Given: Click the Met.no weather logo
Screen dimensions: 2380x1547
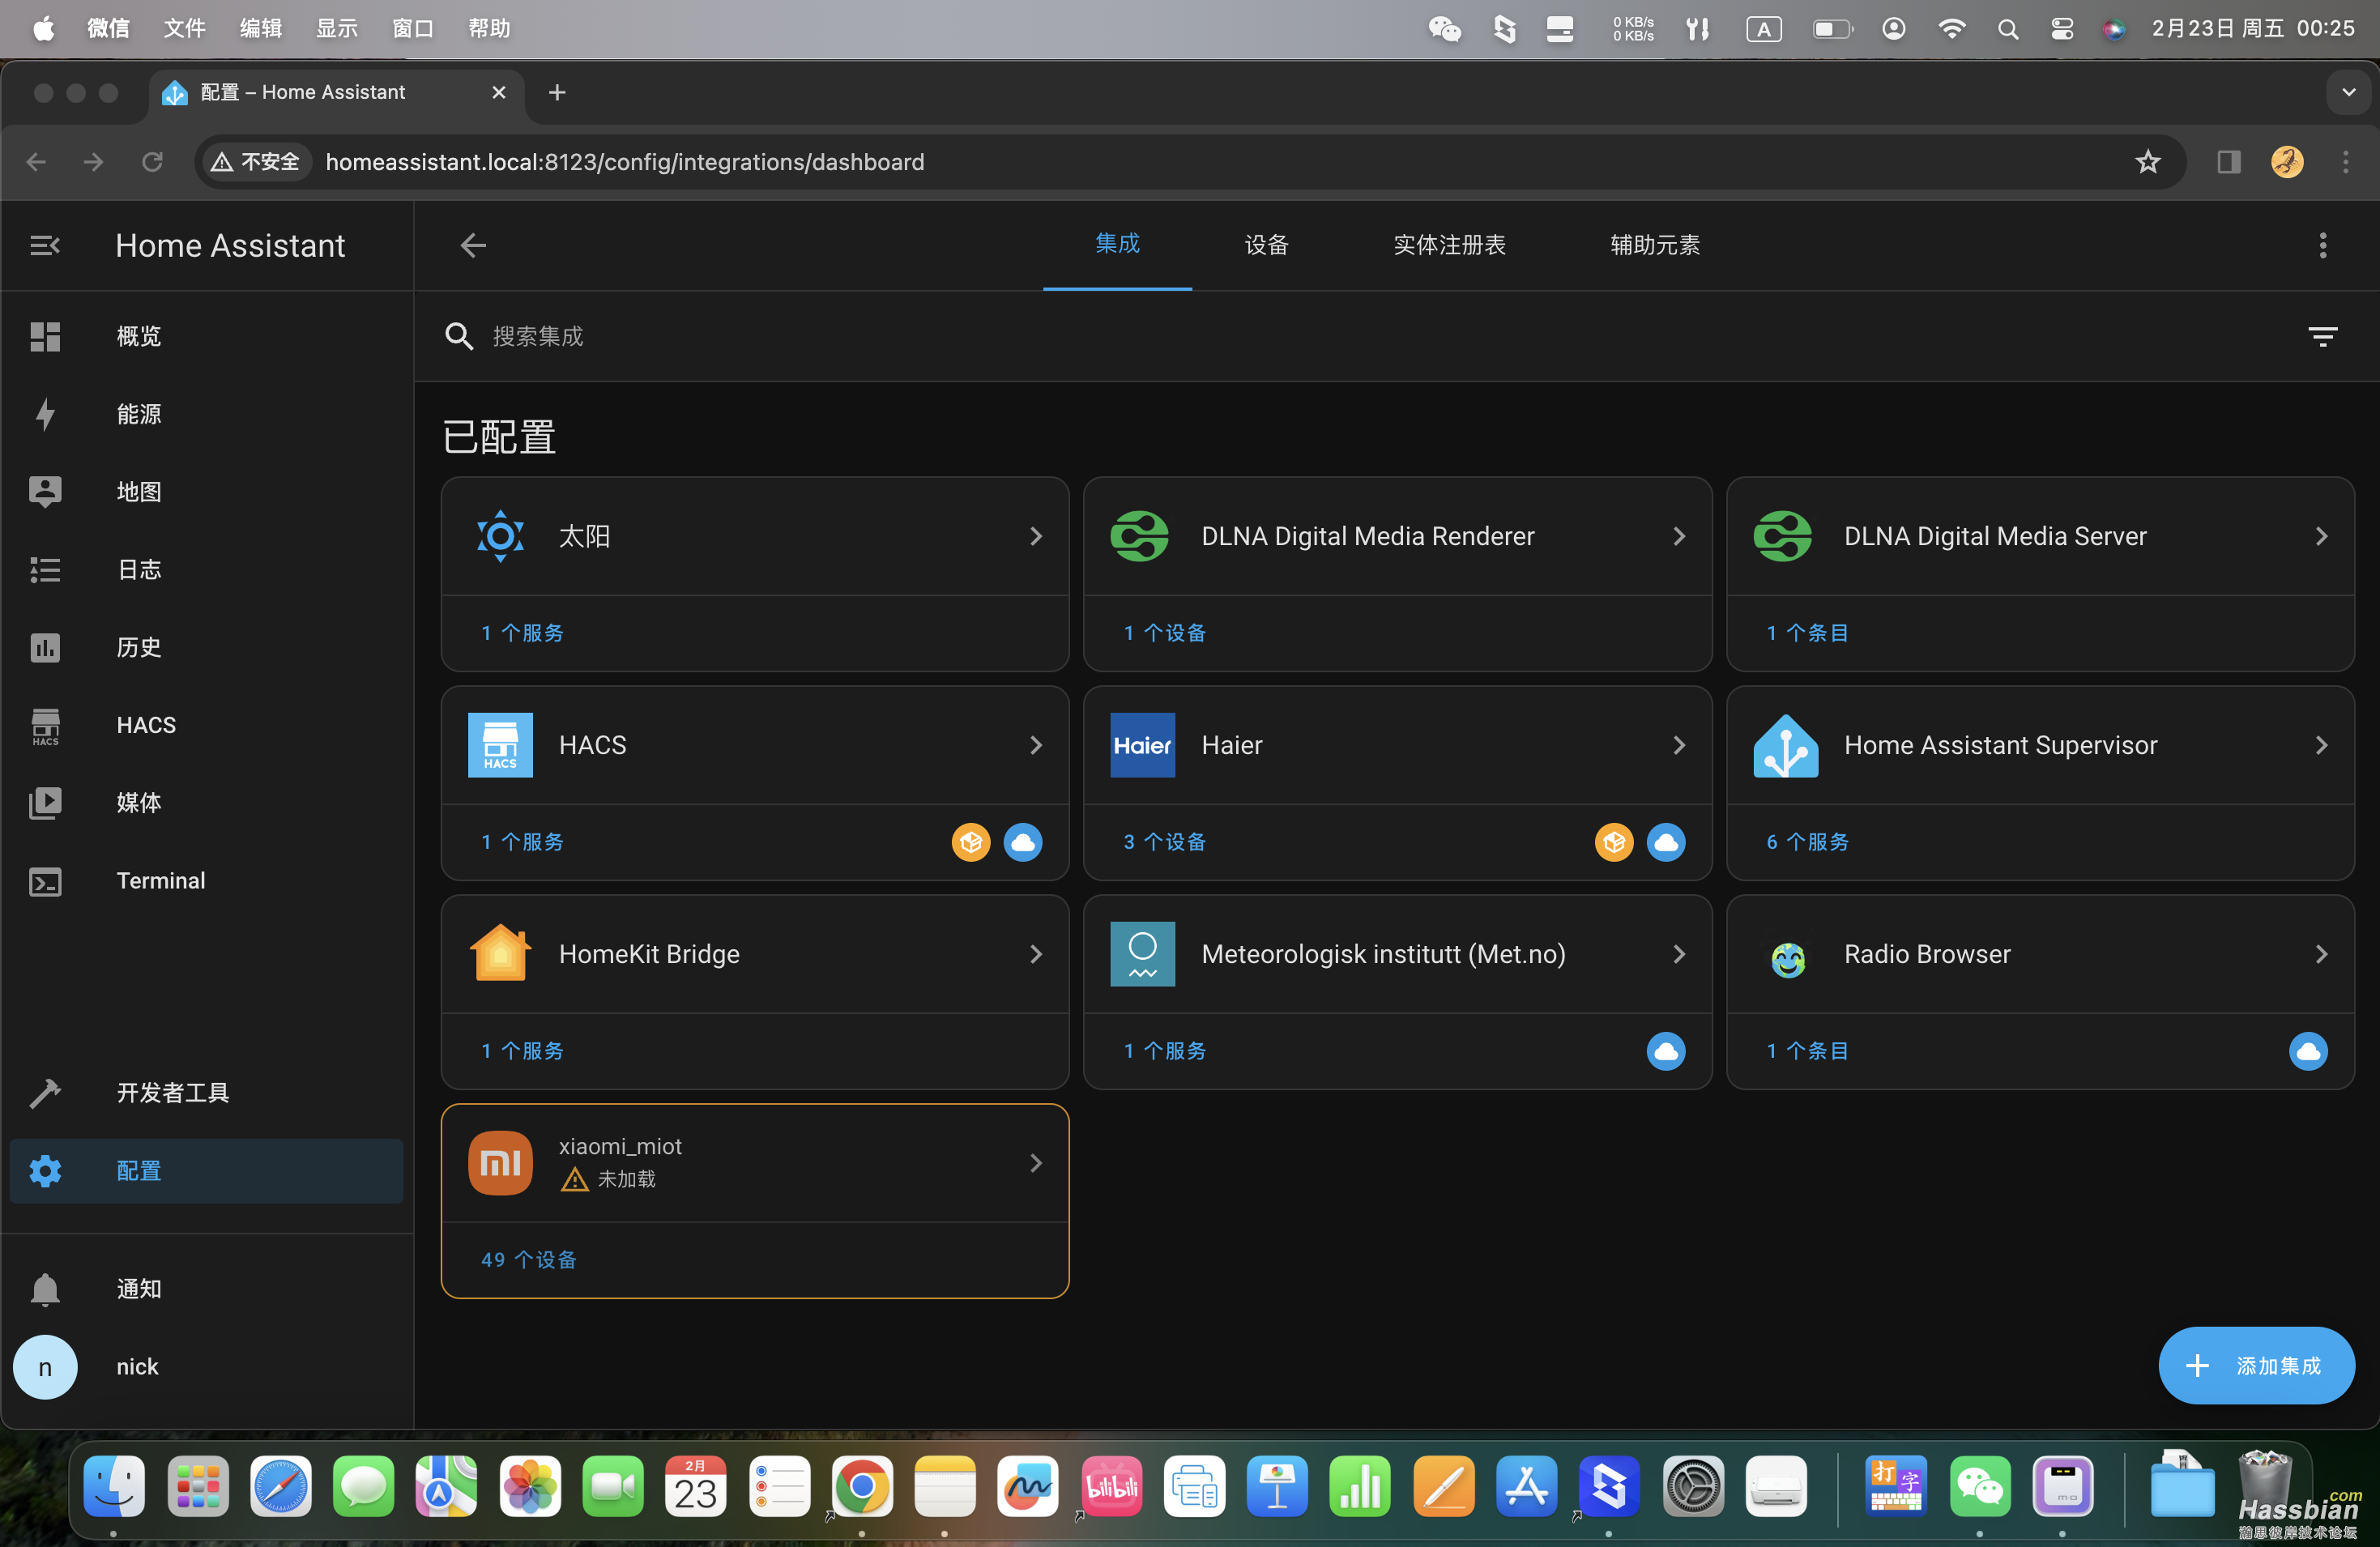Looking at the screenshot, I should click(1142, 954).
